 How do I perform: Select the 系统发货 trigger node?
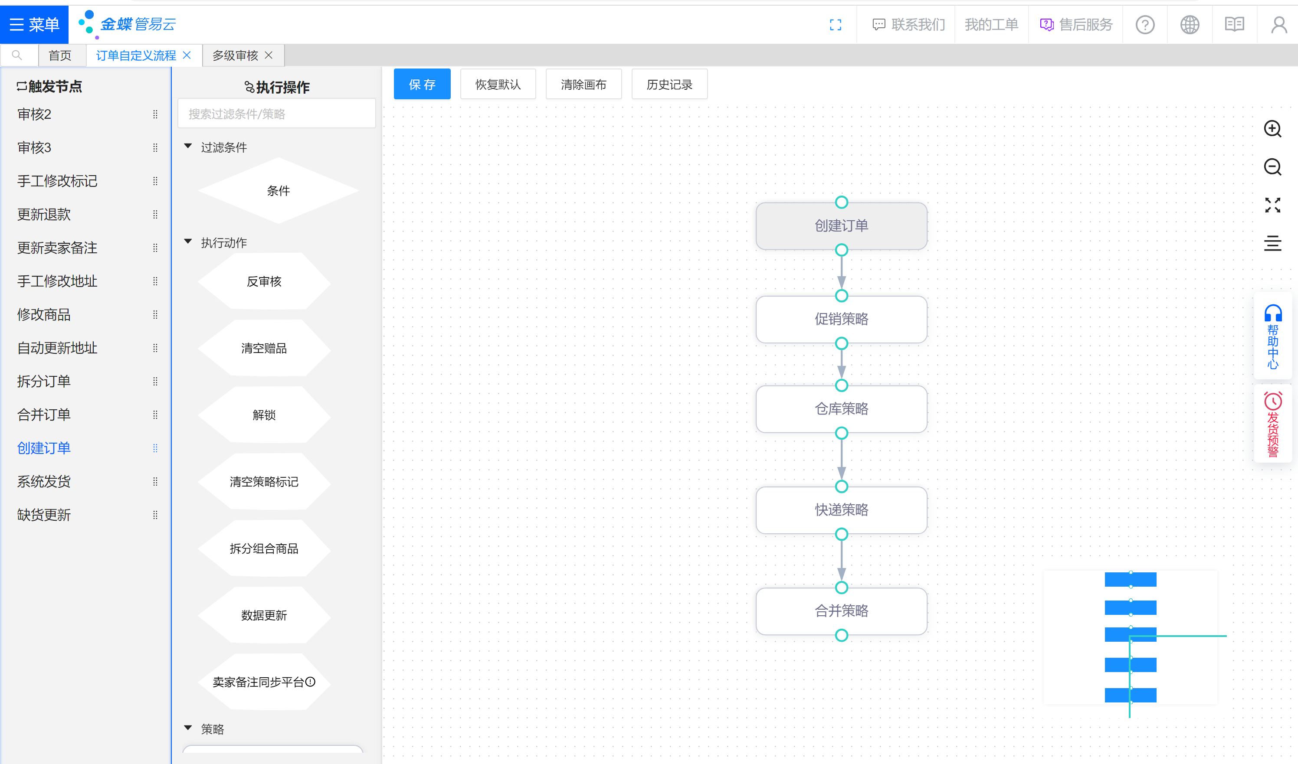pyautogui.click(x=44, y=481)
